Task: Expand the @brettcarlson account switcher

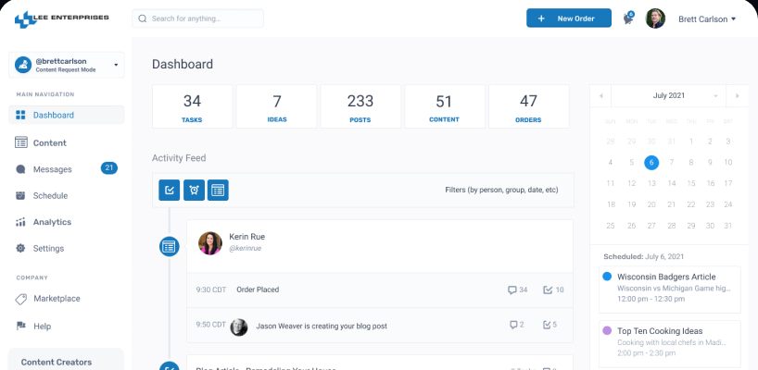Action: [x=66, y=65]
